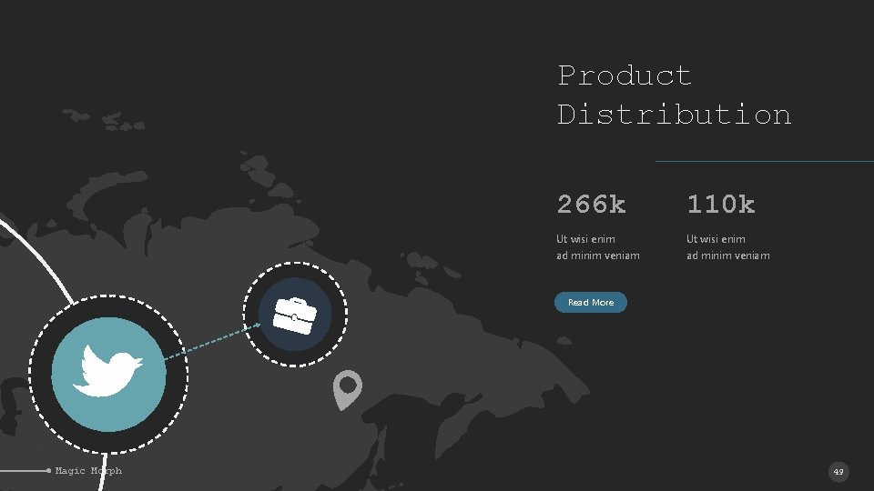Click the Magic Morph footer label
874x491 pixels.
coord(88,470)
